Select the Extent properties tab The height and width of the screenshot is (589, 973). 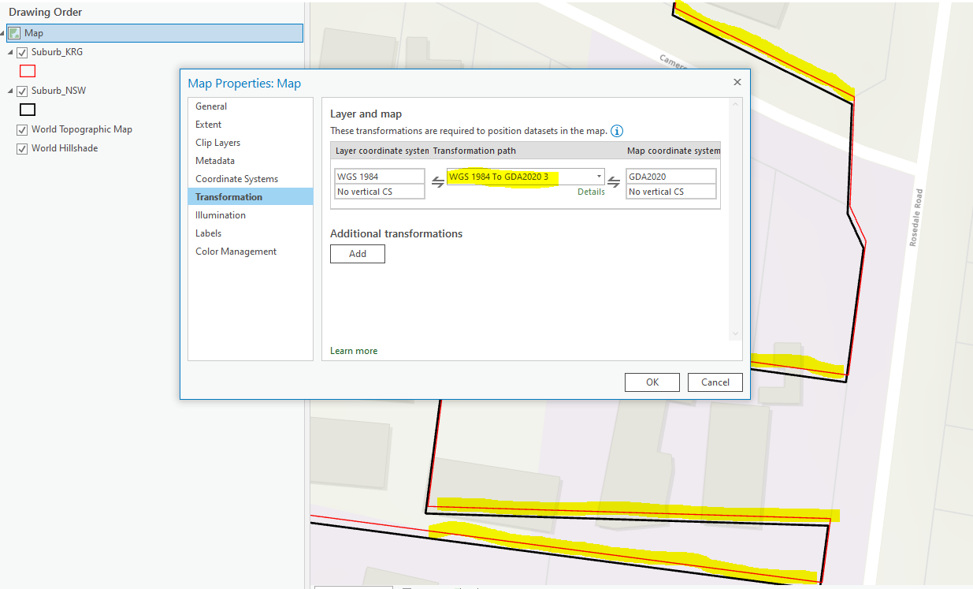208,124
